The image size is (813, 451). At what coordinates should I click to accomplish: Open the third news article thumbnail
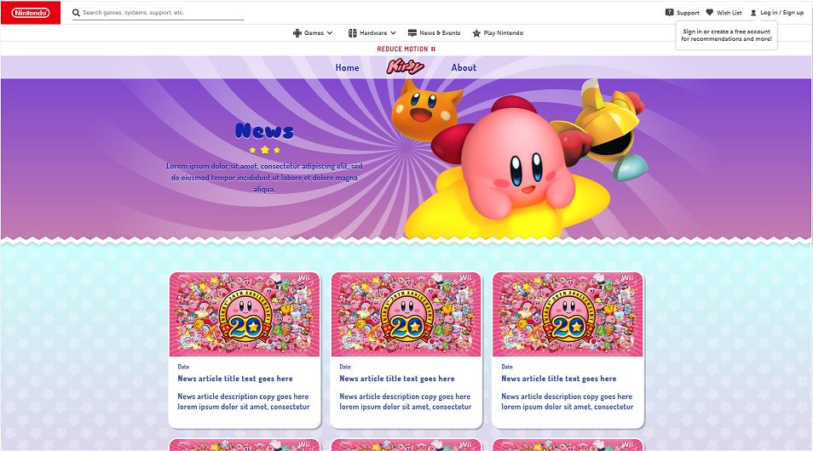(568, 314)
